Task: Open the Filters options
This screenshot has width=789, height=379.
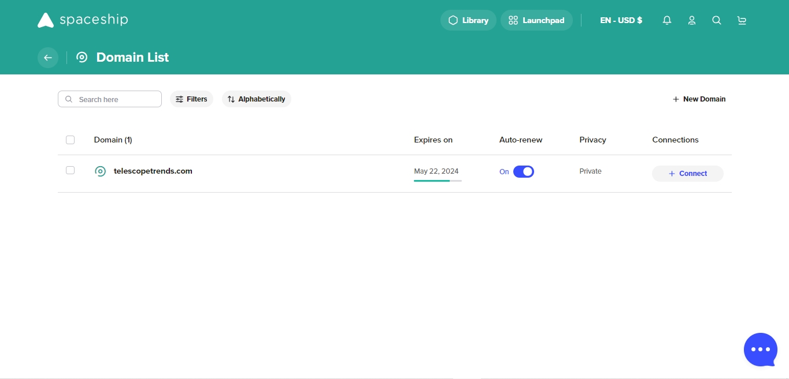Action: (x=191, y=99)
